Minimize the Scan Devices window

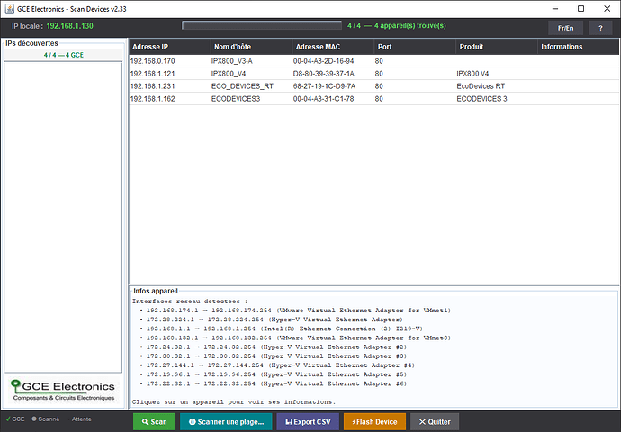555,9
